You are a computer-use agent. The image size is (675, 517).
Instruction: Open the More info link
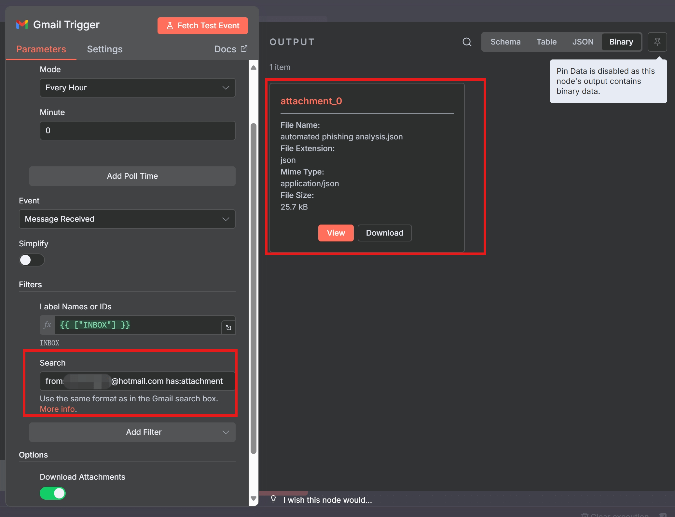[x=57, y=409]
